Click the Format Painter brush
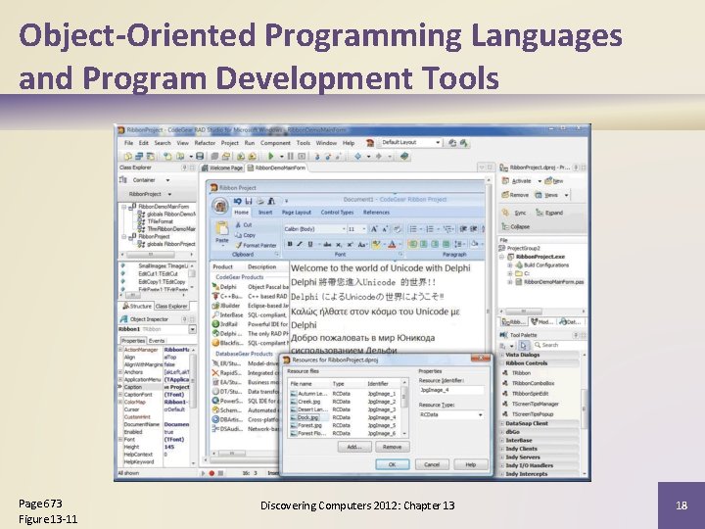This screenshot has width=705, height=529. pyautogui.click(x=256, y=245)
